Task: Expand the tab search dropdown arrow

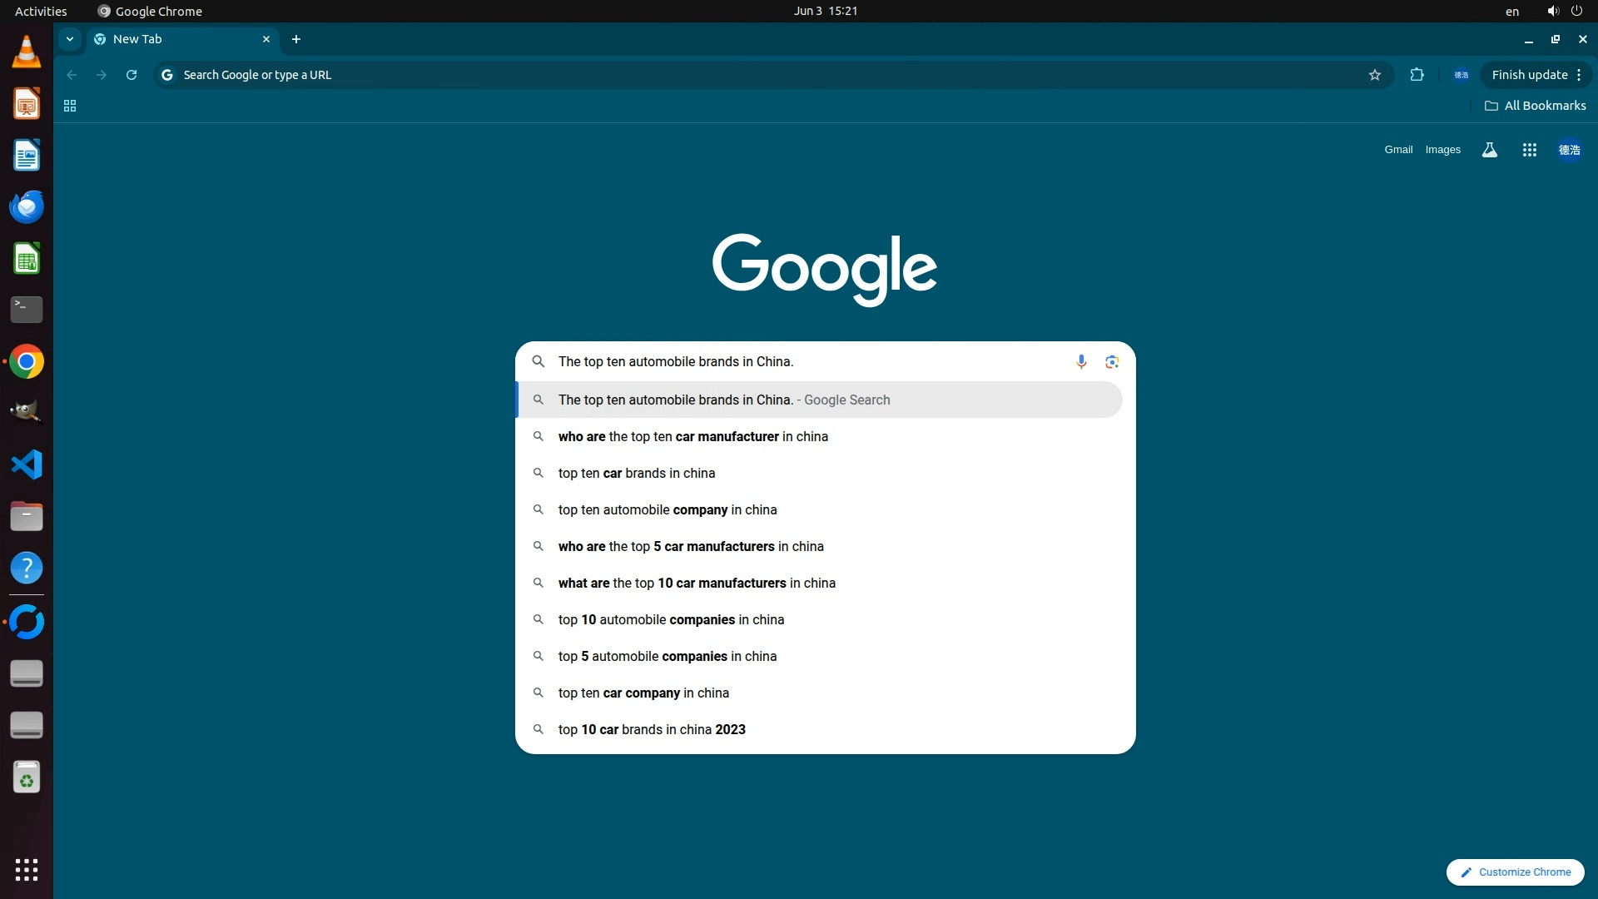Action: [70, 39]
